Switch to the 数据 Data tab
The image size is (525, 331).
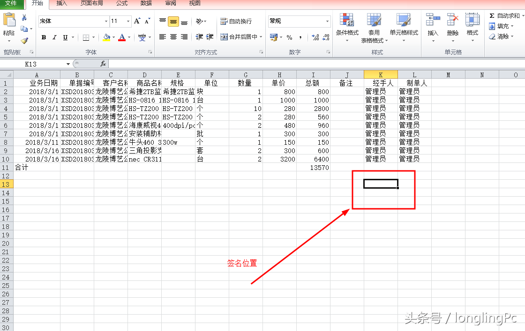[146, 3]
